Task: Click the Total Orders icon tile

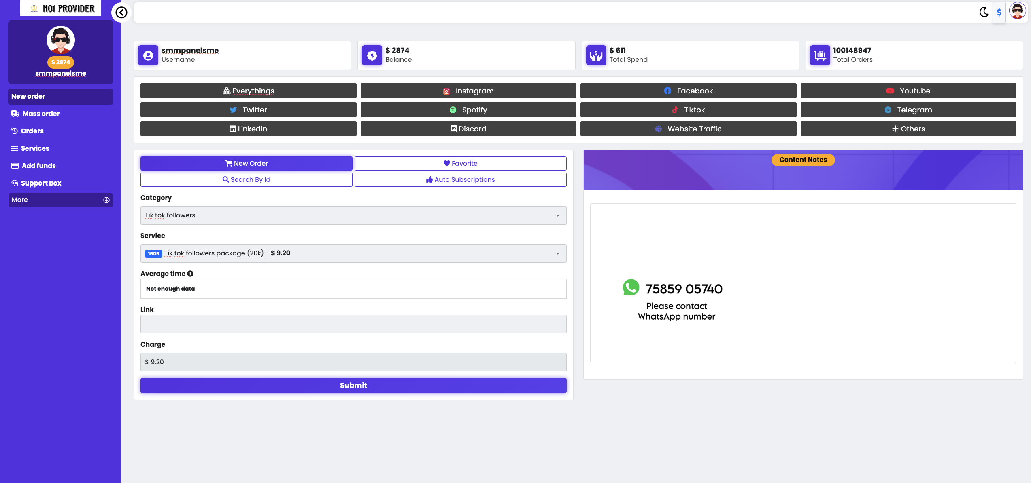Action: tap(820, 55)
